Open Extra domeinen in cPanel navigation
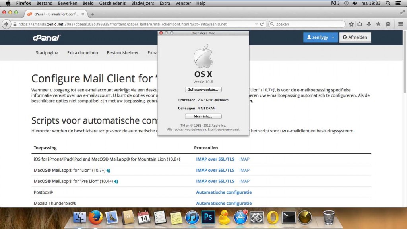The height and width of the screenshot is (229, 407). click(83, 53)
